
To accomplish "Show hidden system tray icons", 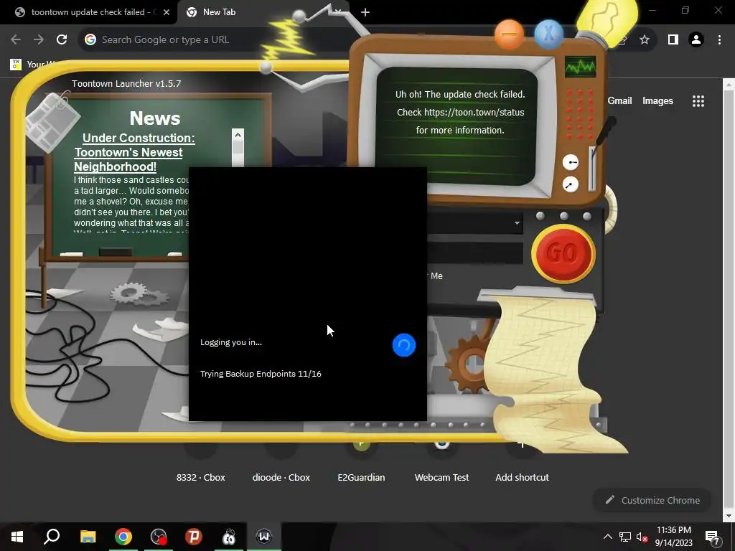I will point(607,537).
